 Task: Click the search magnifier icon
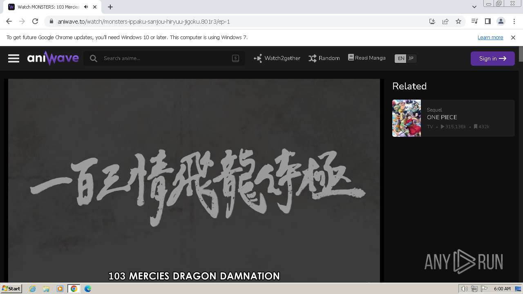click(94, 58)
